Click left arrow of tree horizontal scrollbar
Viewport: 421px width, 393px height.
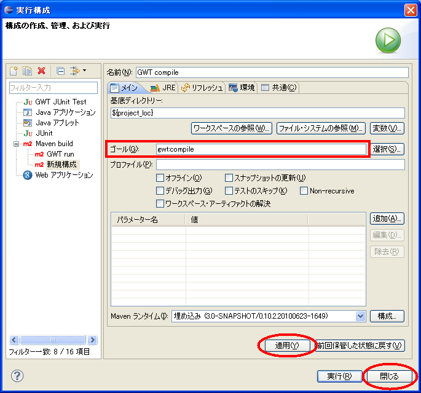click(14, 340)
